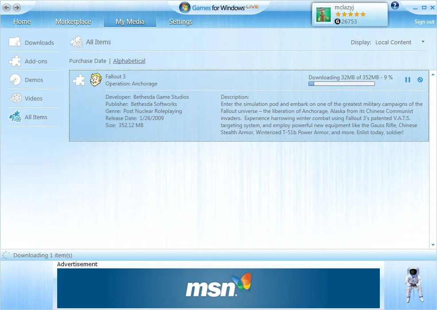Viewport: 437px width, 310px height.
Task: Click the Publisher: Bethesda Softworks line
Action: coord(141,104)
